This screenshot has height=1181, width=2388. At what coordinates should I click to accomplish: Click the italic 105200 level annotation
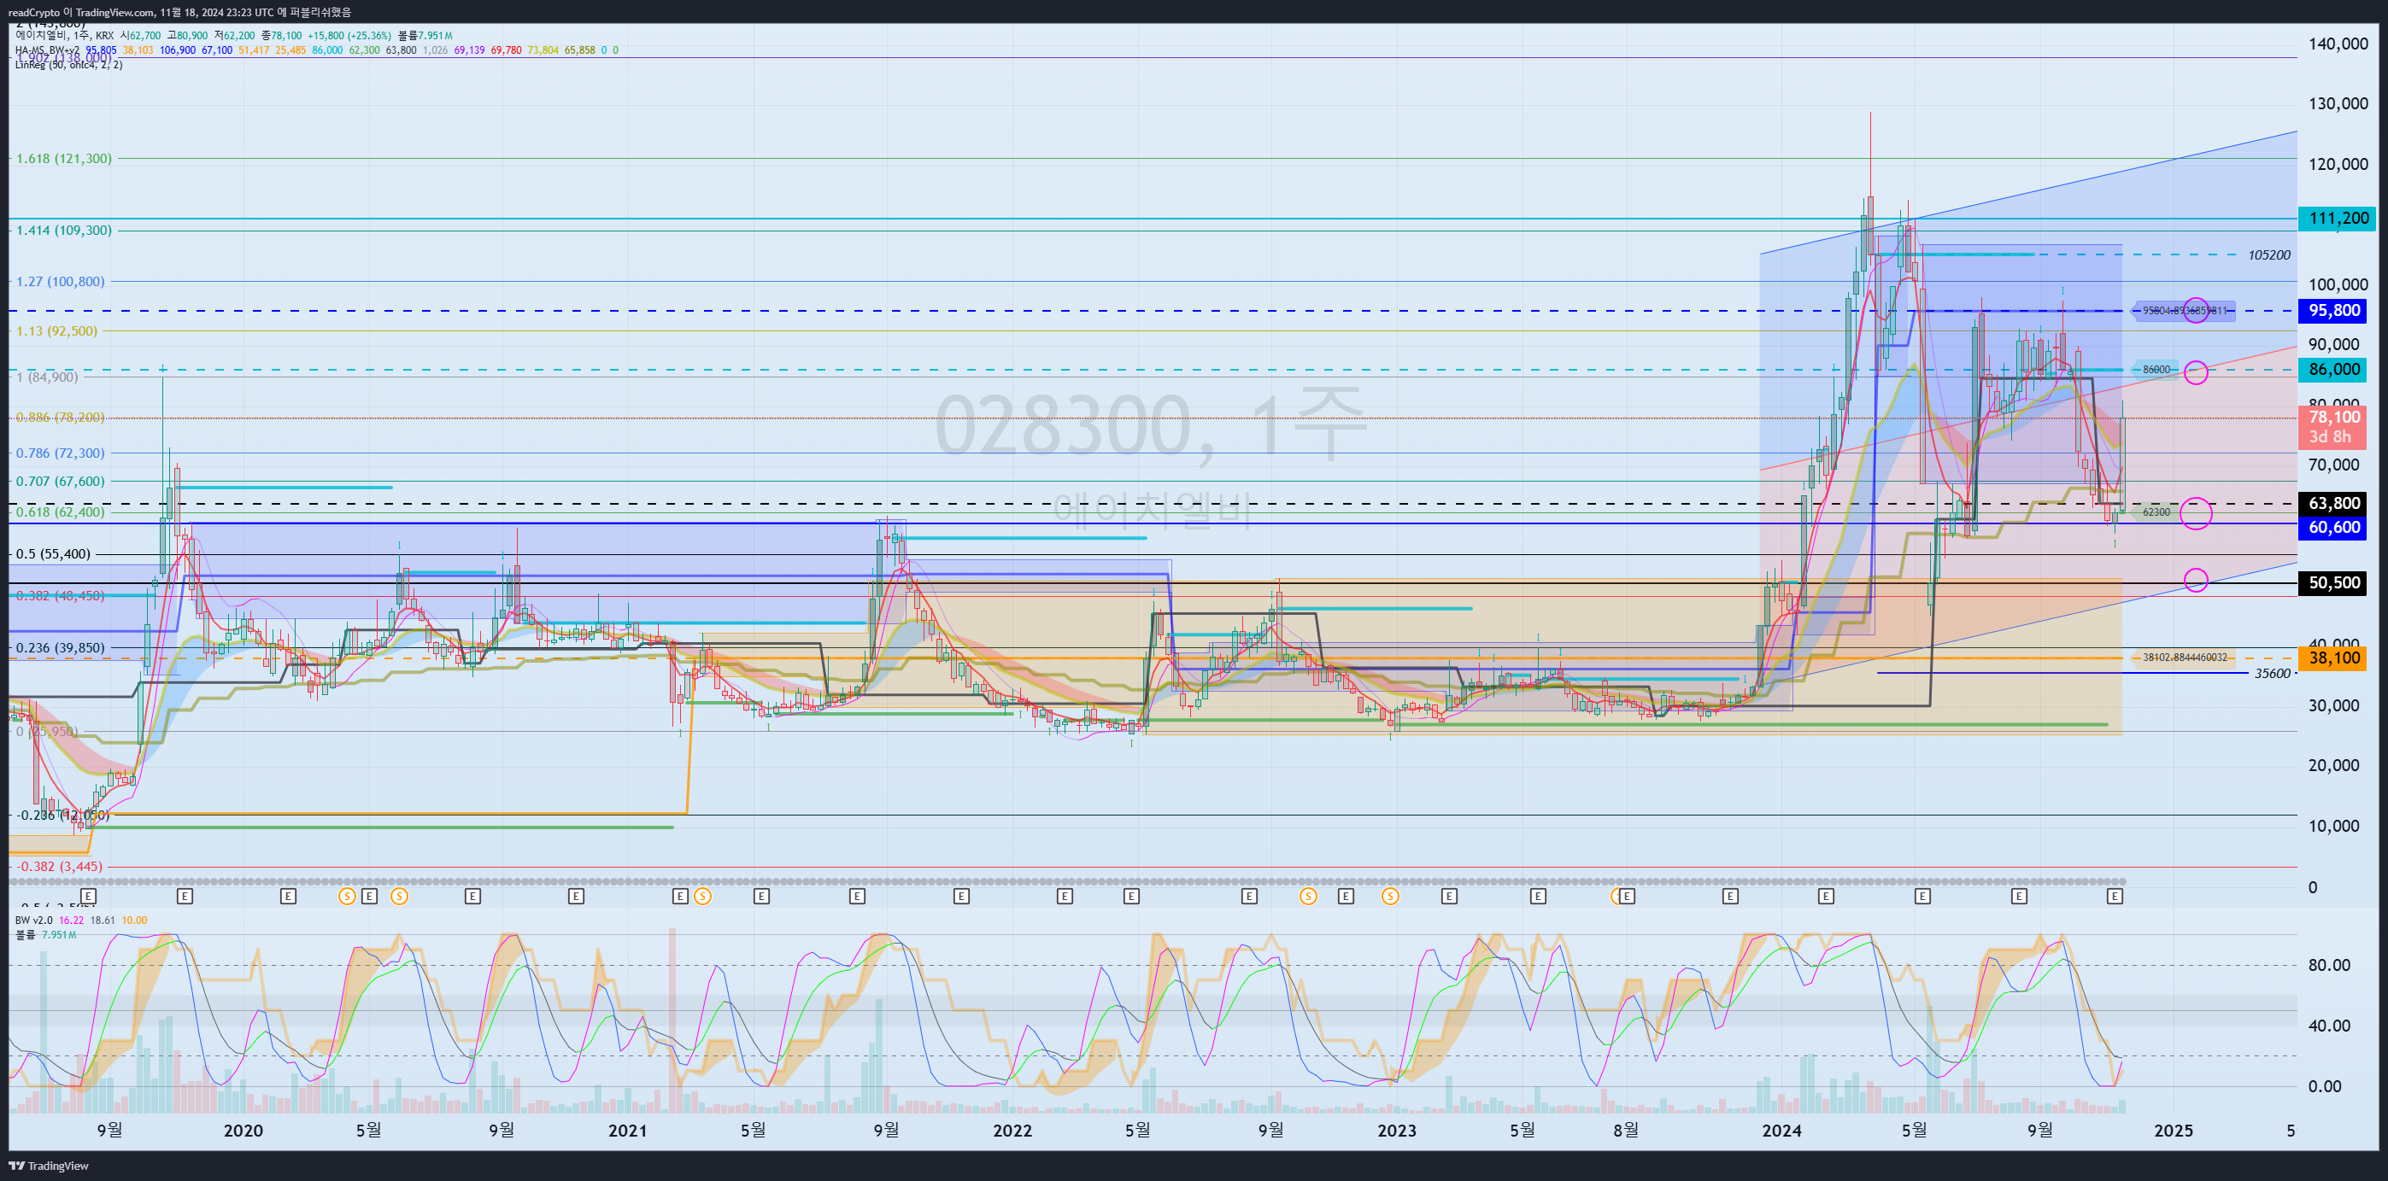coord(2269,254)
